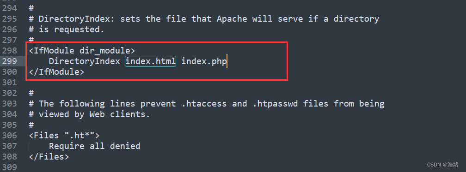The height and width of the screenshot is (172, 466).
Task: Click the Require all denied line
Action: [x=94, y=146]
